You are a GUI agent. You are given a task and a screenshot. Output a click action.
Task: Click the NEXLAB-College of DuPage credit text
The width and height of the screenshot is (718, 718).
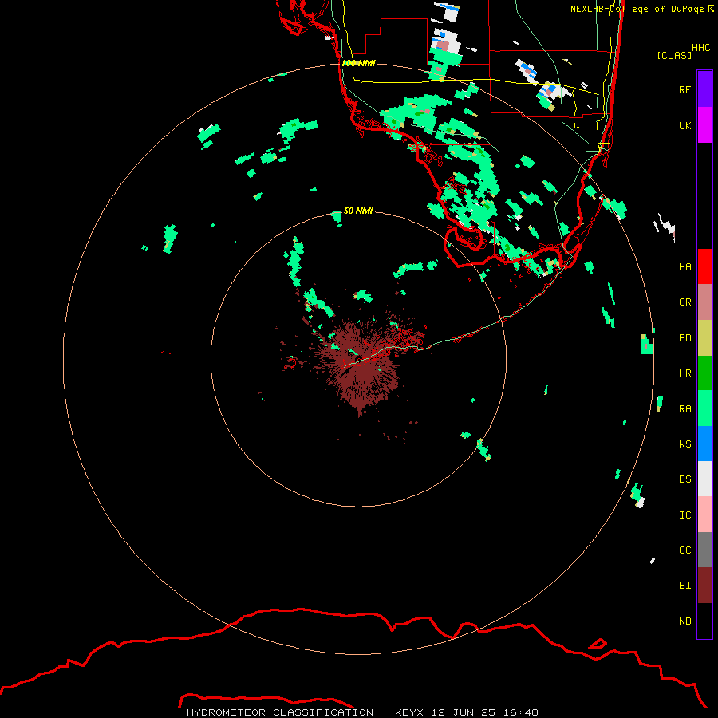point(642,9)
